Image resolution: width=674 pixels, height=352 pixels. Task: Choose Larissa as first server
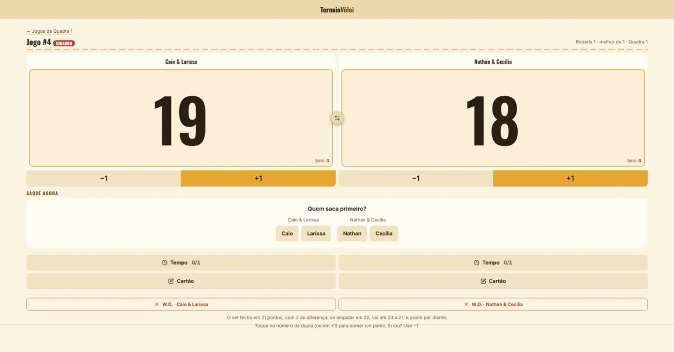tap(316, 234)
